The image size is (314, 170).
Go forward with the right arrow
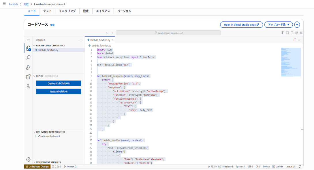pyautogui.click(x=112, y=33)
